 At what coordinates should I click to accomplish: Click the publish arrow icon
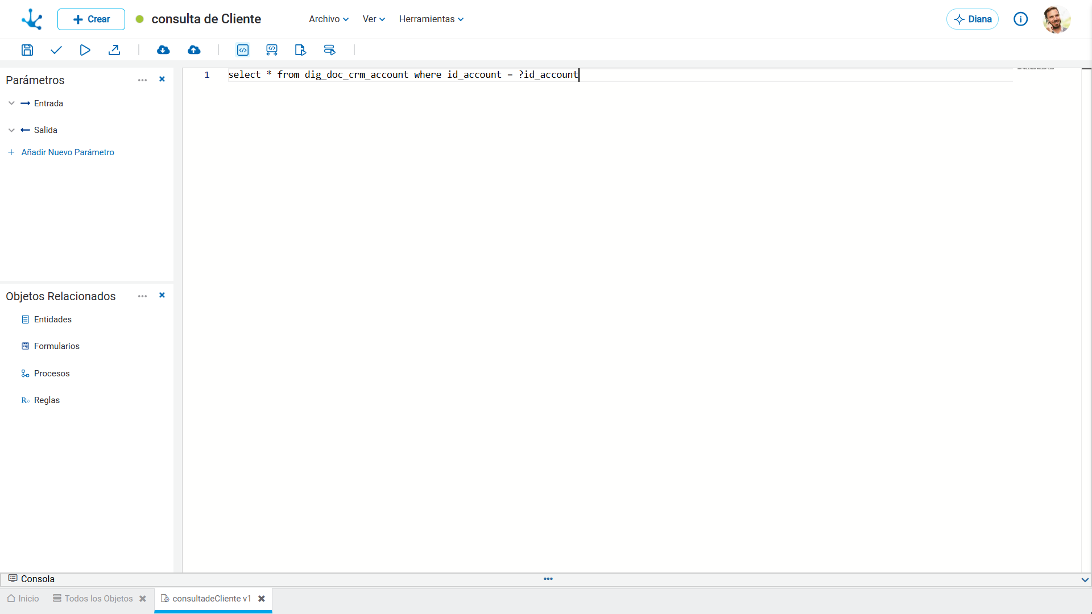pyautogui.click(x=114, y=50)
